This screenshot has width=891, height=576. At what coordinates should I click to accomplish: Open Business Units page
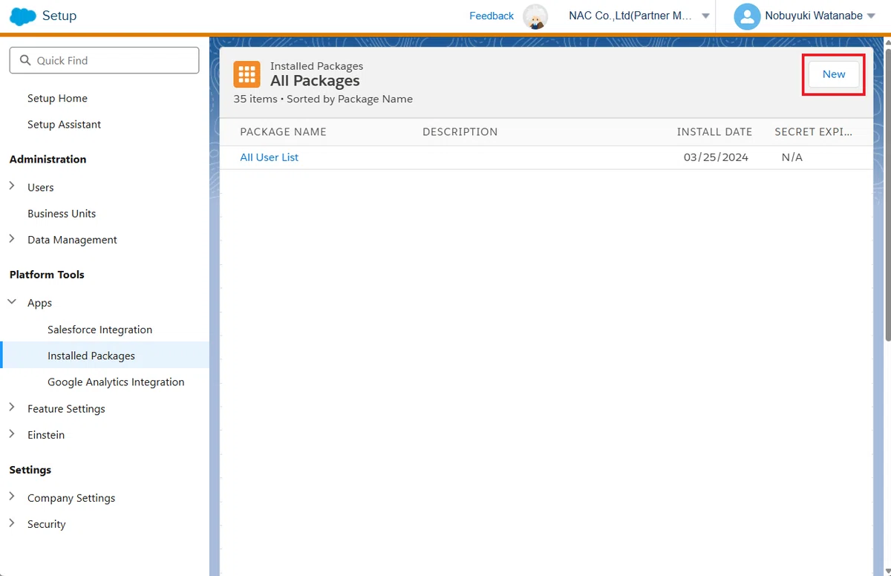(x=62, y=213)
